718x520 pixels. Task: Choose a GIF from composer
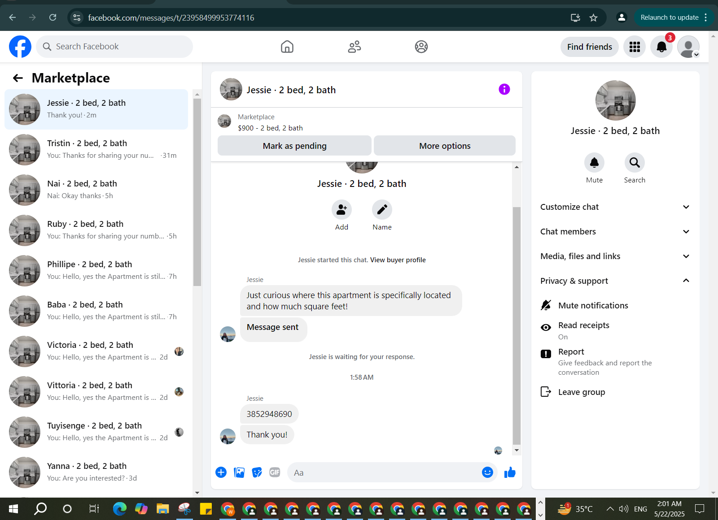pyautogui.click(x=275, y=472)
